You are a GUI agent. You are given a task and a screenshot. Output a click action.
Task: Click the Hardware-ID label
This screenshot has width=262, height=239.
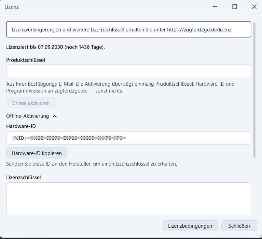point(21,126)
